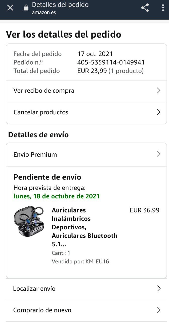Close the page with the X icon
Viewport: 169px width, 323px height.
10,8
